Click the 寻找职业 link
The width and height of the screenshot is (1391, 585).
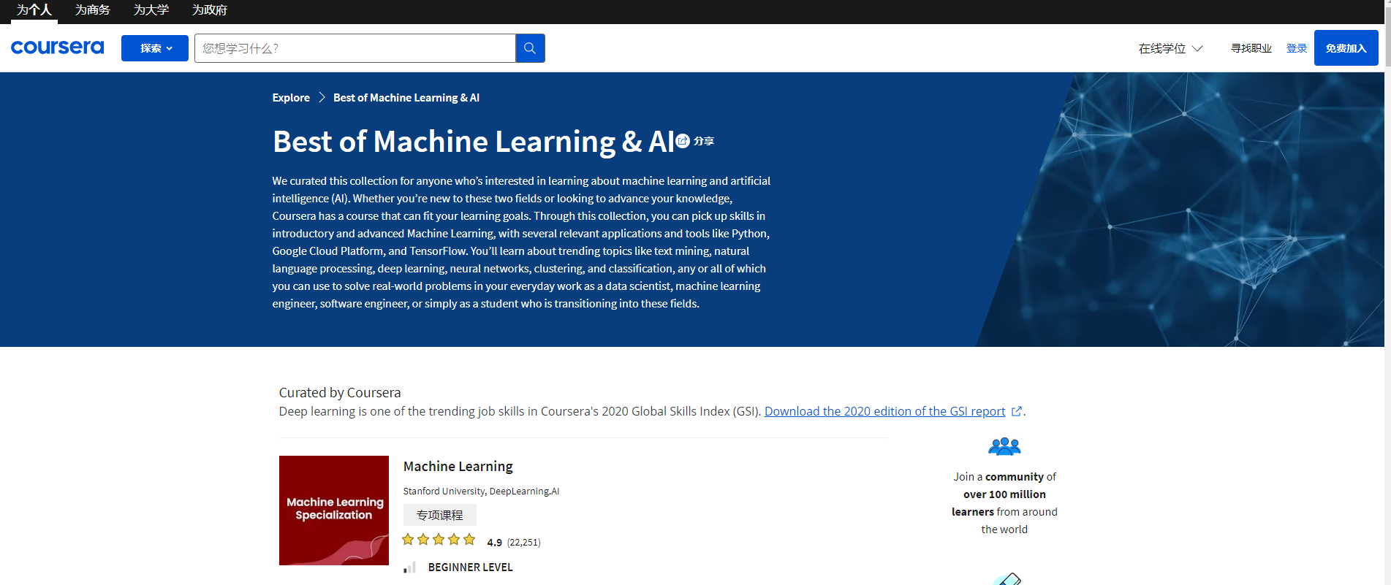click(1251, 48)
